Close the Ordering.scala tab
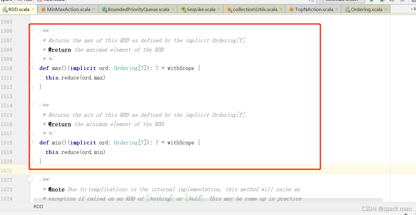 coord(386,9)
